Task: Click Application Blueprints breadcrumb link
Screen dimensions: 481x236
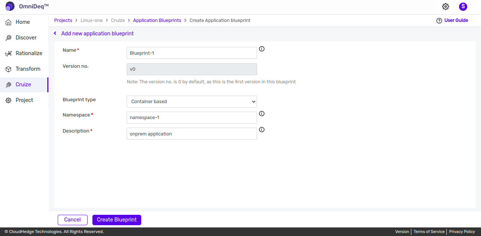Action: coord(157,20)
